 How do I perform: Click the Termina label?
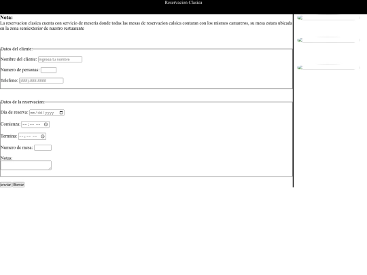pyautogui.click(x=9, y=136)
